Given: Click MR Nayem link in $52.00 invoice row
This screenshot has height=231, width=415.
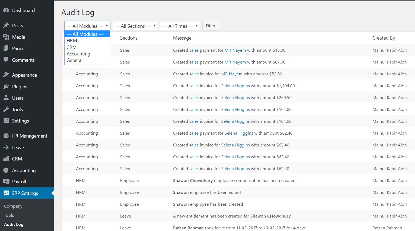Looking at the screenshot, I should click(x=232, y=74).
